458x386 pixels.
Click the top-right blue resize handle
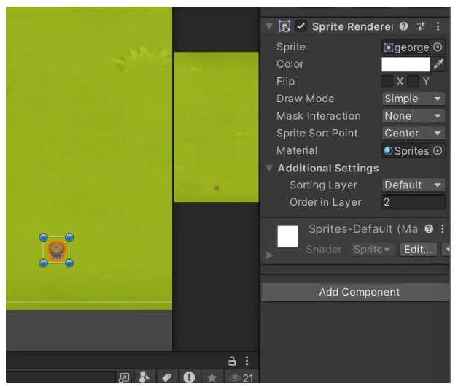pyautogui.click(x=69, y=237)
